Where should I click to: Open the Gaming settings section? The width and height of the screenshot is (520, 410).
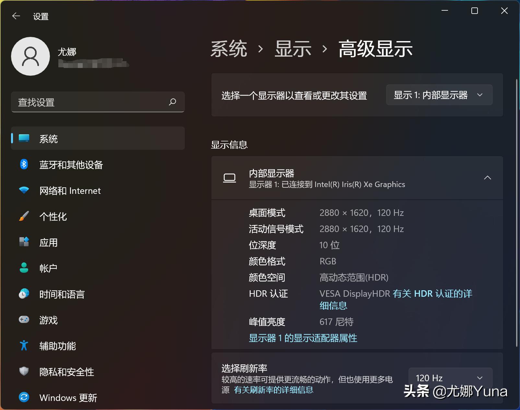49,320
